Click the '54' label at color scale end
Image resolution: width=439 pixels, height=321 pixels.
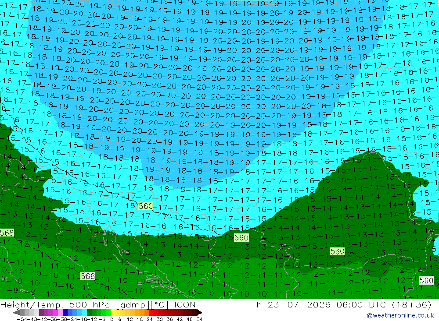coord(199,319)
